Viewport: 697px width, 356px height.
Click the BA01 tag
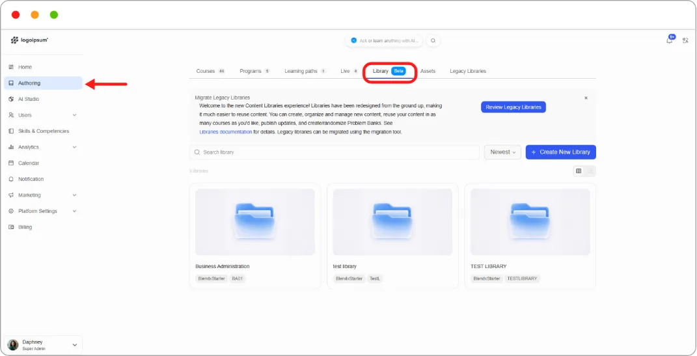pos(238,279)
